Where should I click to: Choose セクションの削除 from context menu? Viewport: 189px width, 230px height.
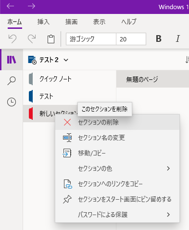tap(117, 122)
